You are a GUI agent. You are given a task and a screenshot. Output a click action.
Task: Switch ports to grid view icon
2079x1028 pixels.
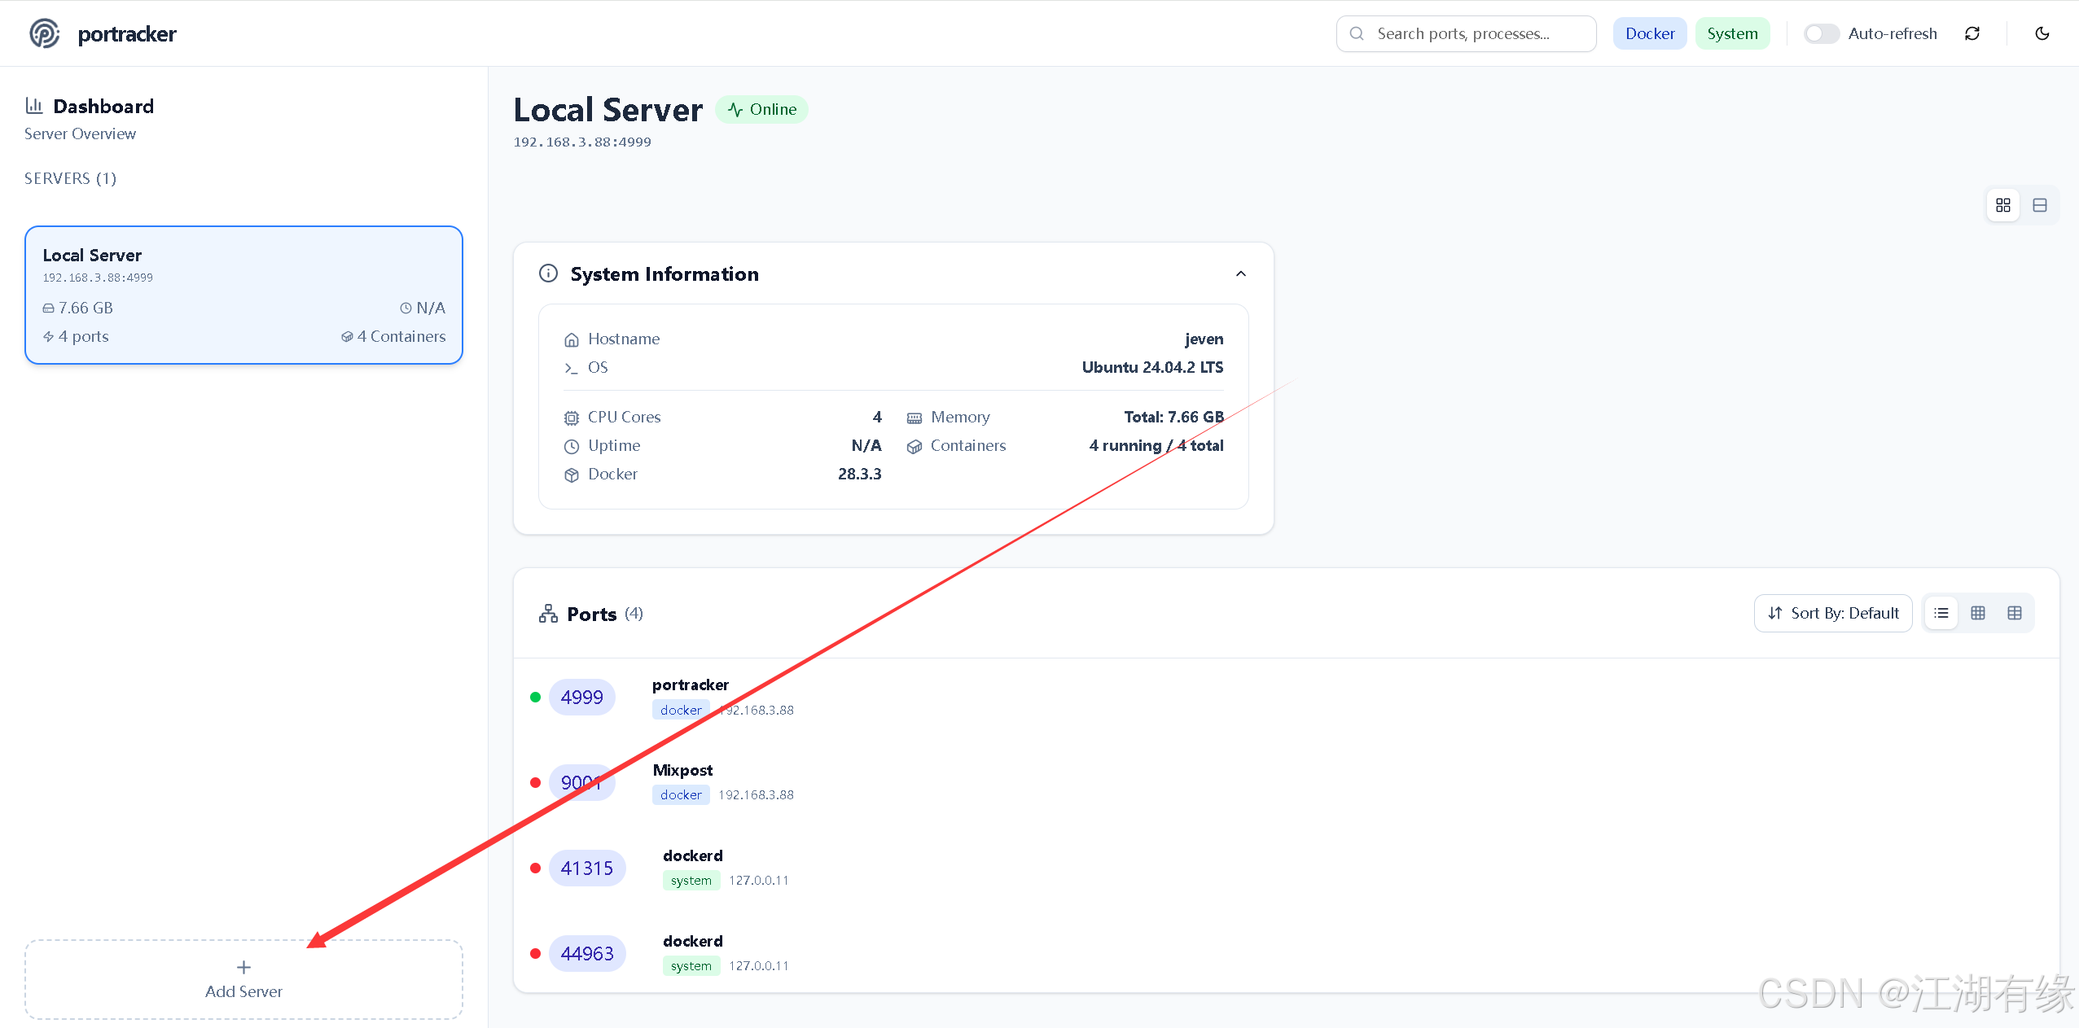[1977, 613]
